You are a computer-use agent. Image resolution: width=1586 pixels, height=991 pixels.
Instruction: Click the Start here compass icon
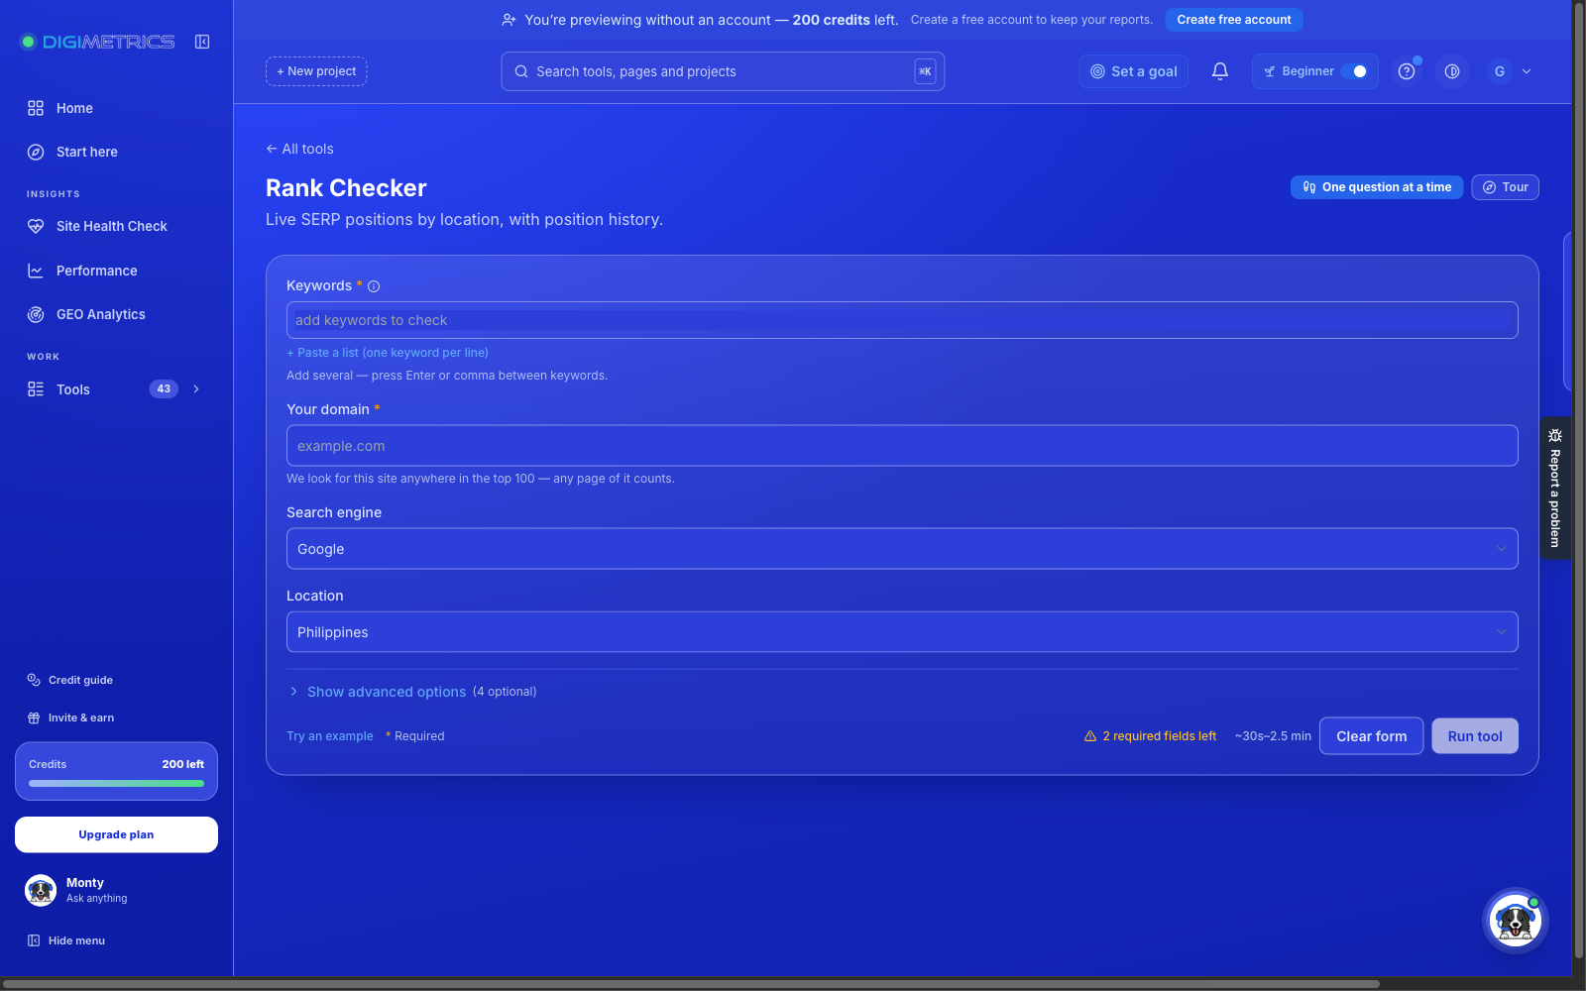tap(36, 152)
